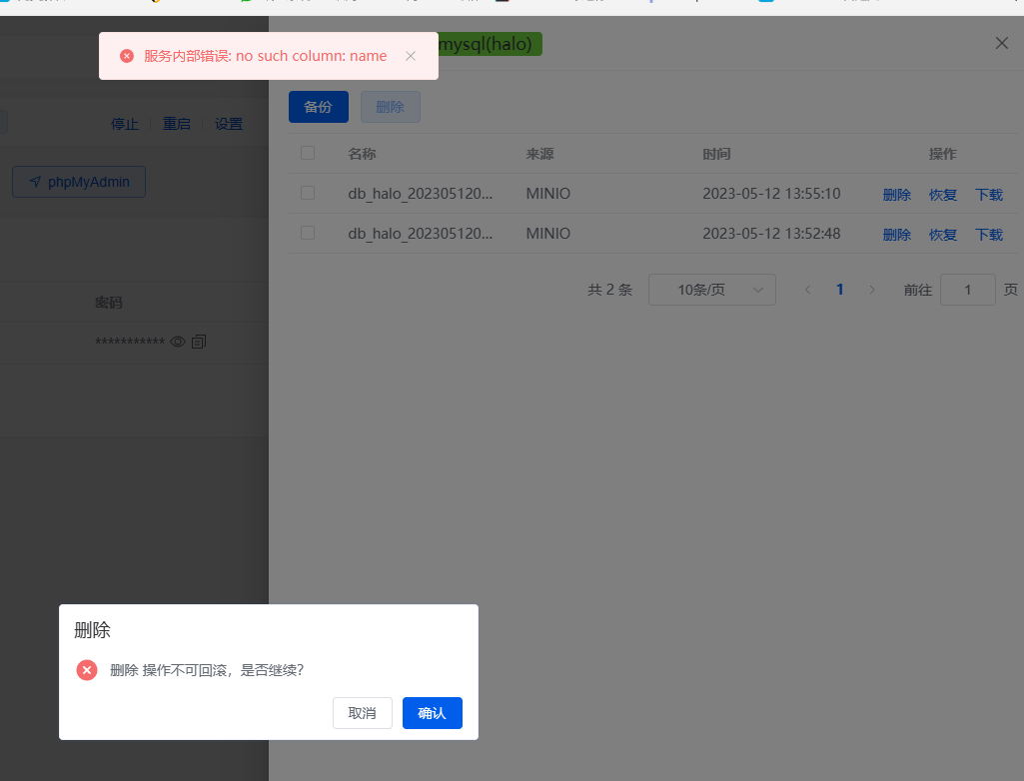
Task: Click 备份 to create a new backup
Action: 318,106
